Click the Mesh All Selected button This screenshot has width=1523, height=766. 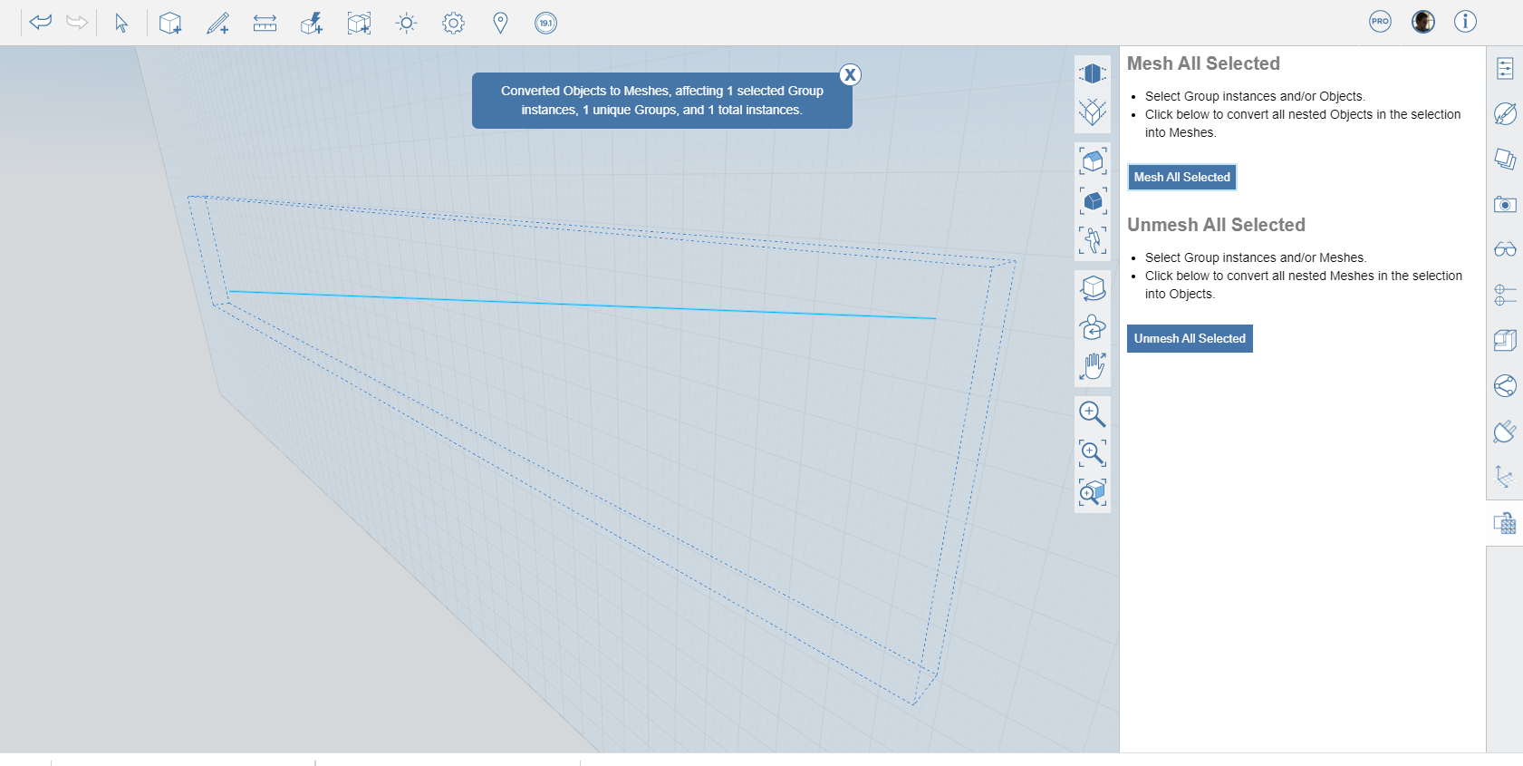pyautogui.click(x=1182, y=178)
